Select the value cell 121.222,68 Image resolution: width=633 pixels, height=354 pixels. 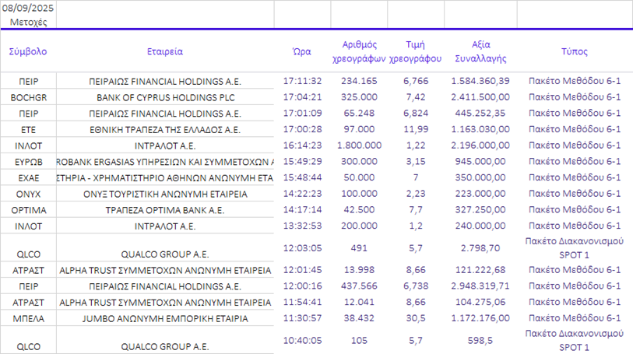click(480, 270)
